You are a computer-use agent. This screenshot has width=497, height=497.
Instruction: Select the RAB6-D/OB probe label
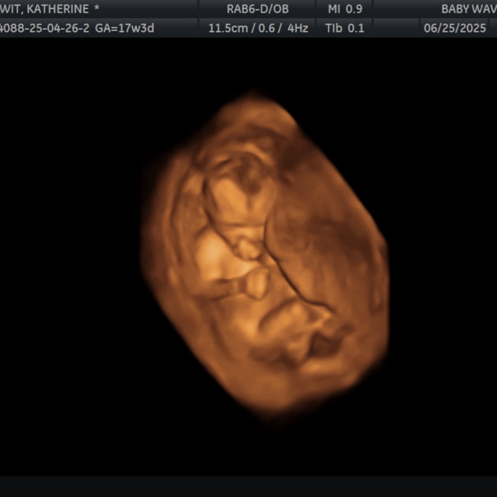(x=257, y=9)
